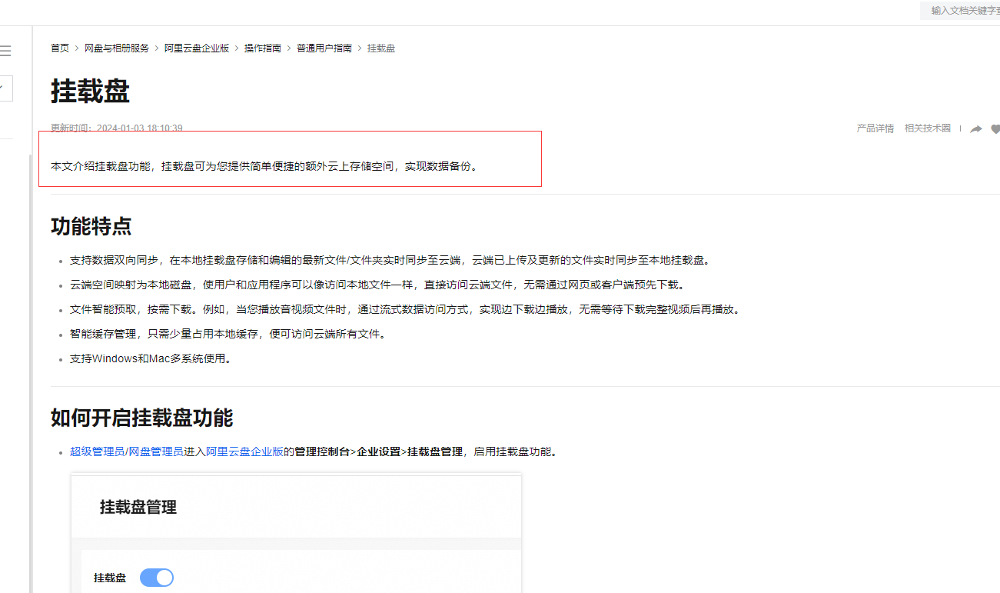Click the bullet about 智能缓存管理
1000x593 pixels.
click(228, 334)
